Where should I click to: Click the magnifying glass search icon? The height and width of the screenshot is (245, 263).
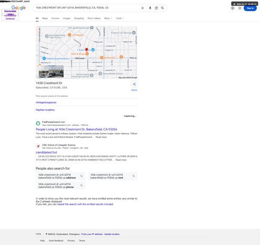tap(163, 8)
